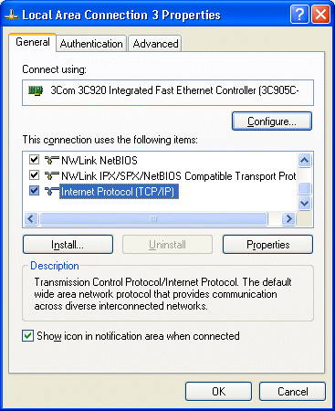Toggle Show icon in notification area checkbox
335x411 pixels.
click(x=27, y=336)
